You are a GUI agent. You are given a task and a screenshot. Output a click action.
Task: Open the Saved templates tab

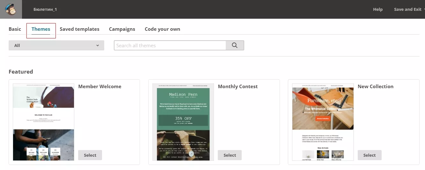(79, 29)
